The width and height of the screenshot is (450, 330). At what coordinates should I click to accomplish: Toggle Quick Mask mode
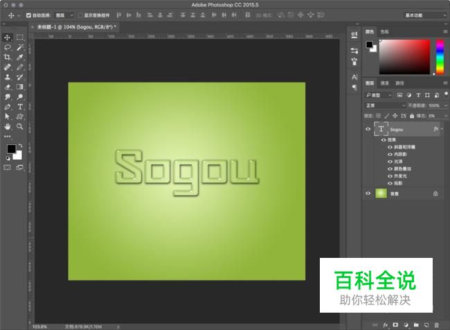coord(7,168)
